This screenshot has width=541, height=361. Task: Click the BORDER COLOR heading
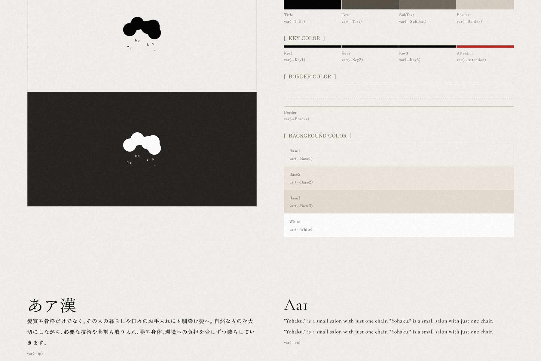click(310, 76)
